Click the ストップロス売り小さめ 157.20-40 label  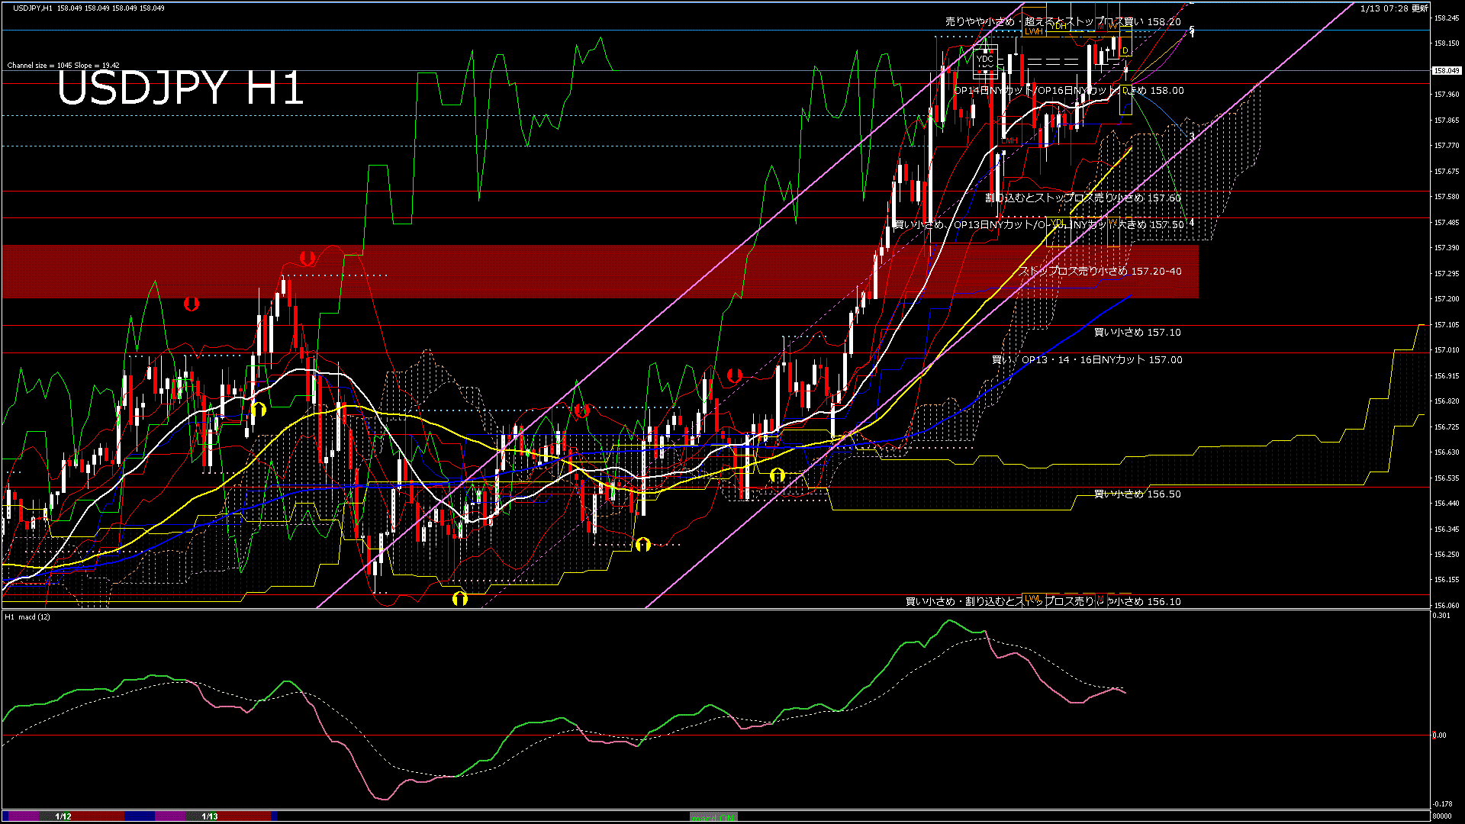(1100, 272)
